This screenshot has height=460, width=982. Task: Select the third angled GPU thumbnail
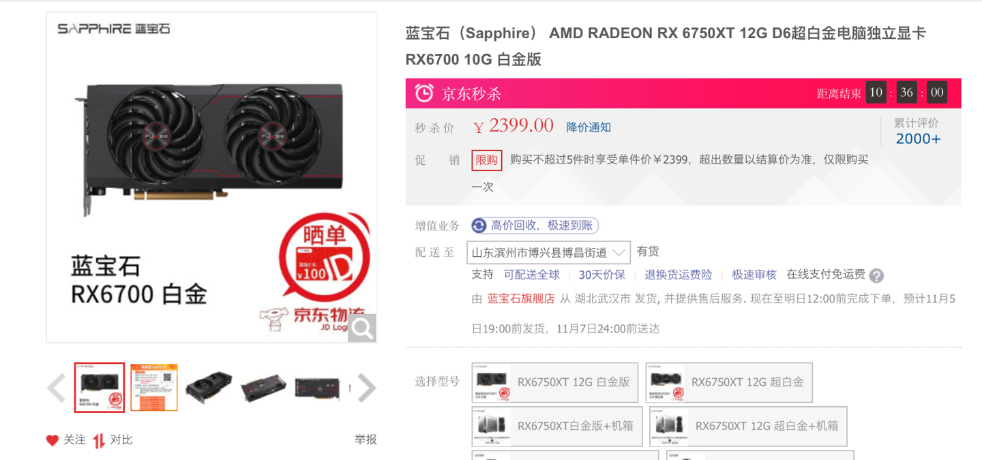(x=209, y=388)
